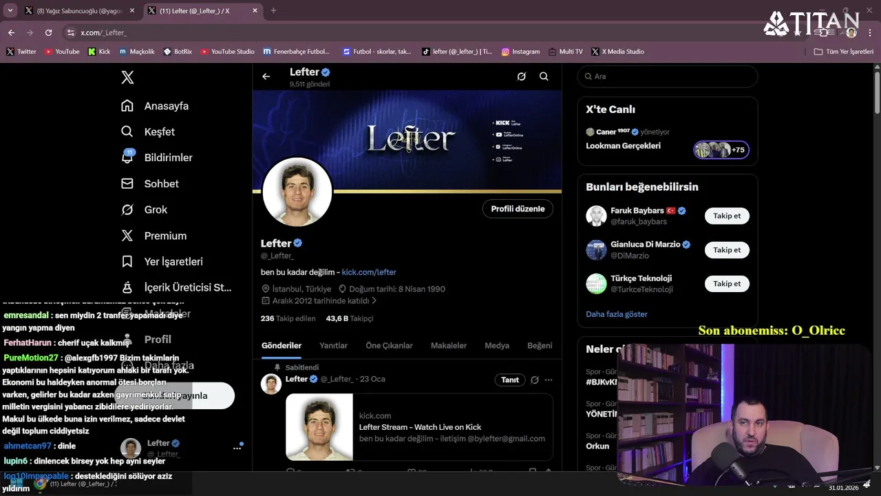
Task: Open Lefter Stream kick.com link card
Action: click(x=419, y=427)
